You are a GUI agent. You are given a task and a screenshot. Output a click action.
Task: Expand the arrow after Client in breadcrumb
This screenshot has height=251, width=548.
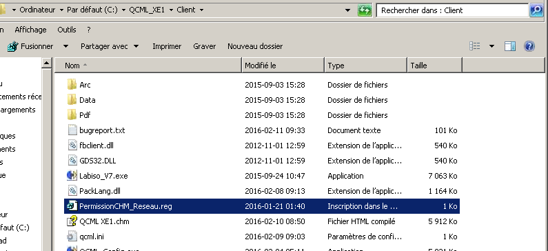click(201, 10)
